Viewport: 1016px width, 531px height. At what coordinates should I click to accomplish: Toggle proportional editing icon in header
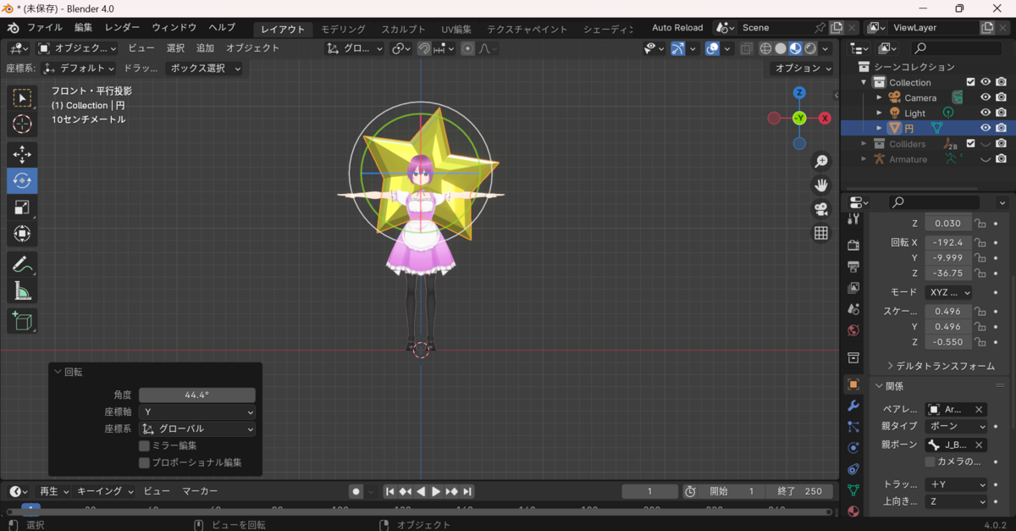tap(467, 48)
